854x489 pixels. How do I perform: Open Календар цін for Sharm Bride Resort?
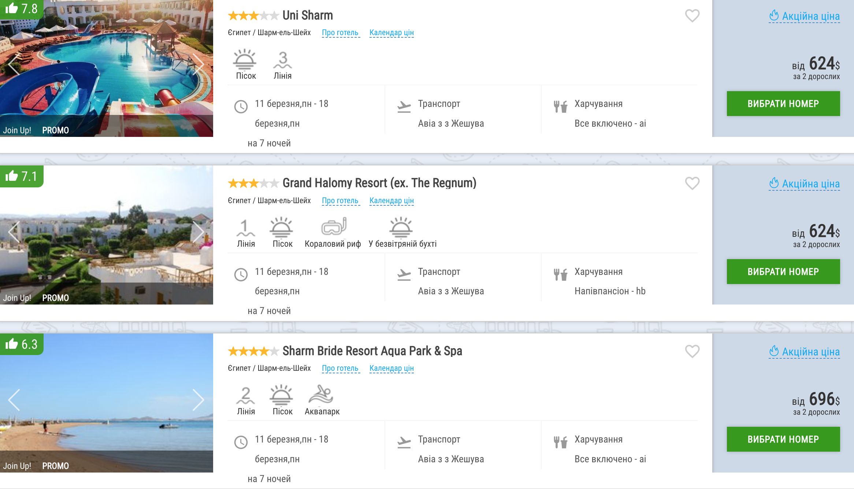391,368
